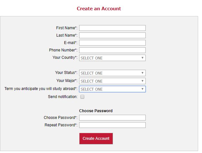Open the Your Country dropdown
202x153 pixels.
(112, 58)
